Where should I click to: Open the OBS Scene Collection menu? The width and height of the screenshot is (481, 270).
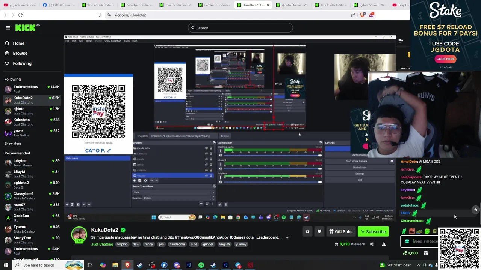(113, 41)
